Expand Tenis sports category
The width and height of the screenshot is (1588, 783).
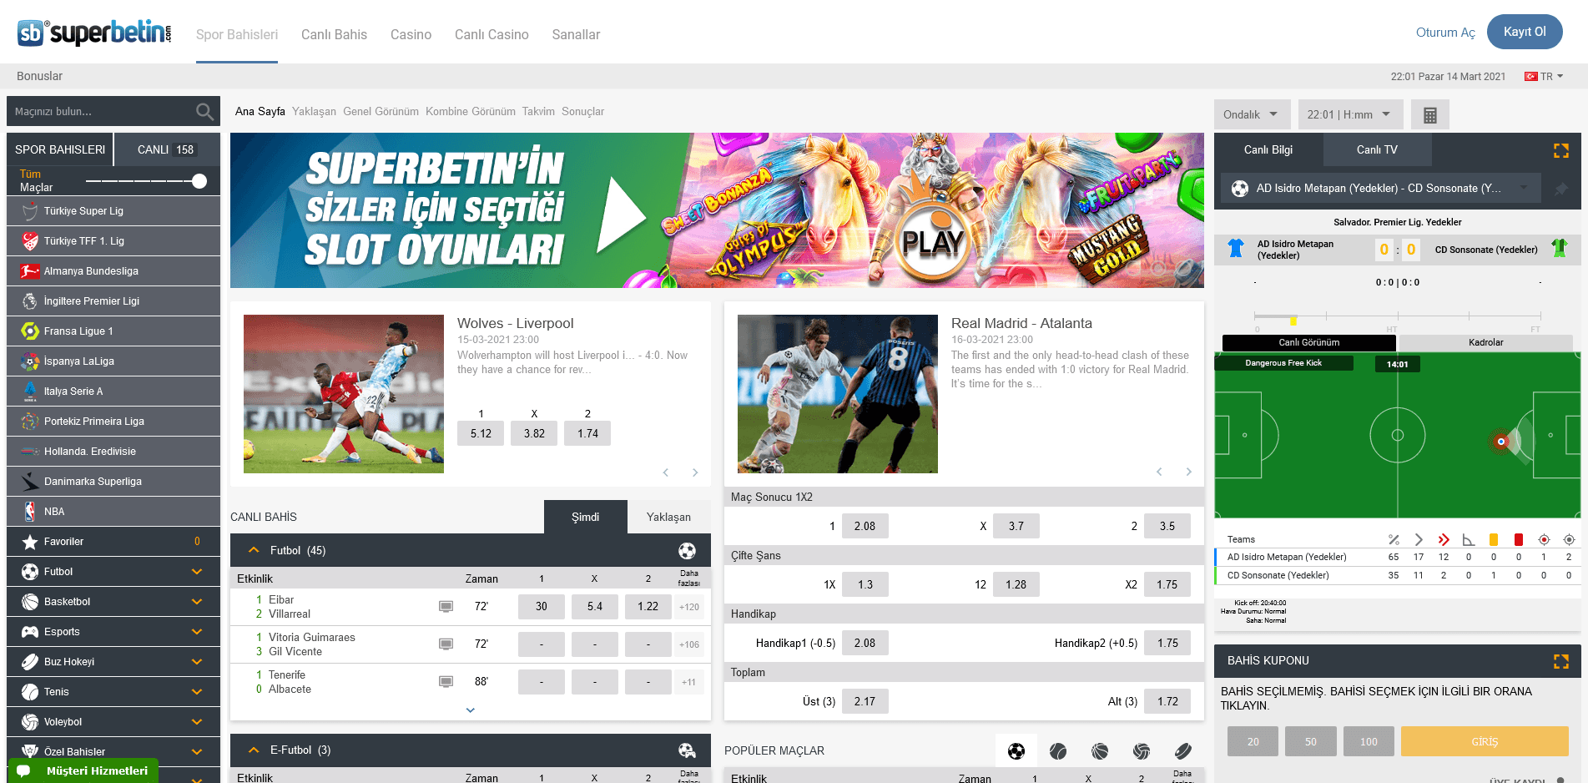pyautogui.click(x=197, y=692)
